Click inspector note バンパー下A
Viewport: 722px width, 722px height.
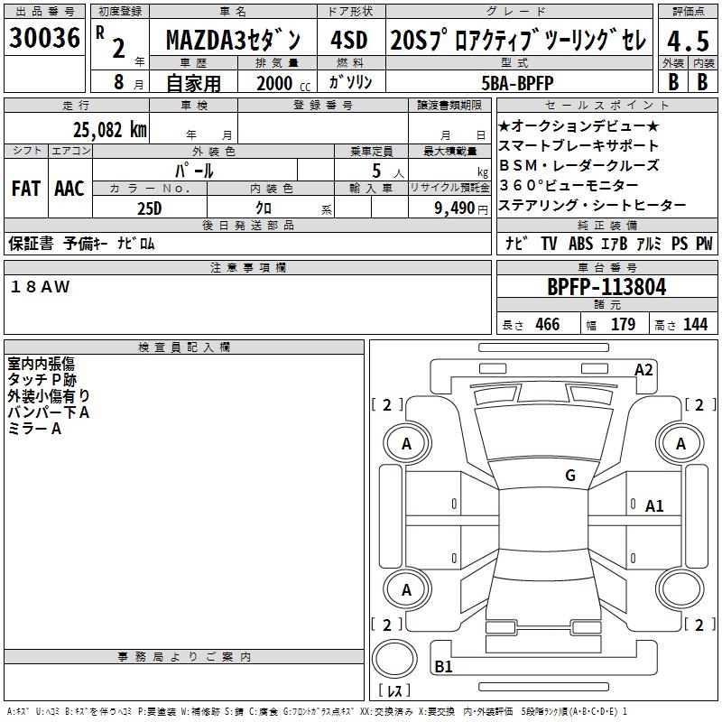click(x=49, y=412)
